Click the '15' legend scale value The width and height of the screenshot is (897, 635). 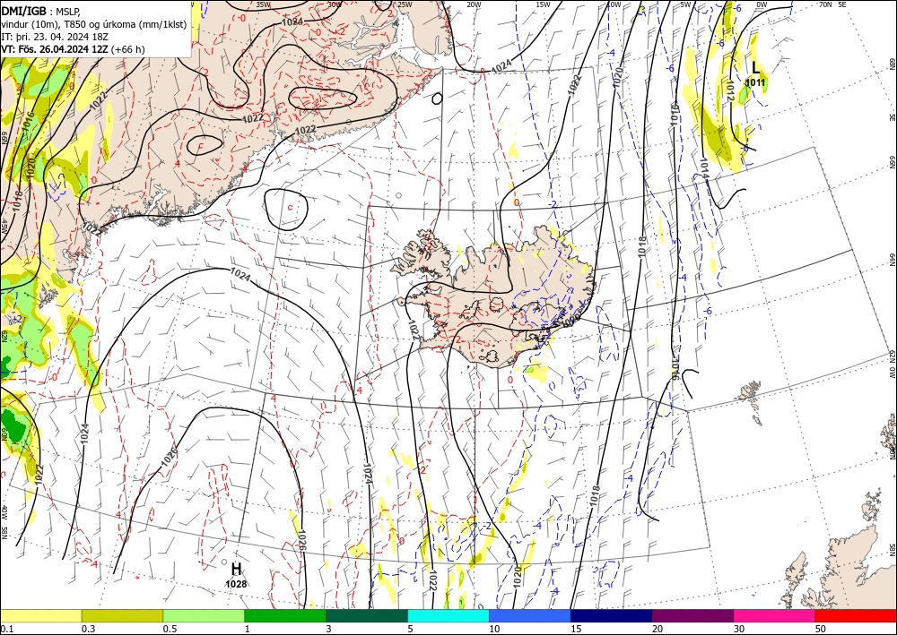[576, 629]
